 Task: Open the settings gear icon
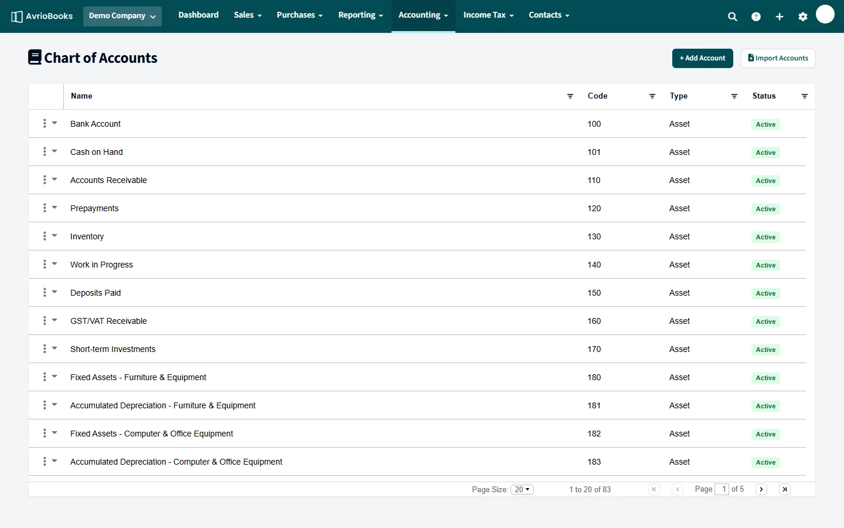pos(803,17)
